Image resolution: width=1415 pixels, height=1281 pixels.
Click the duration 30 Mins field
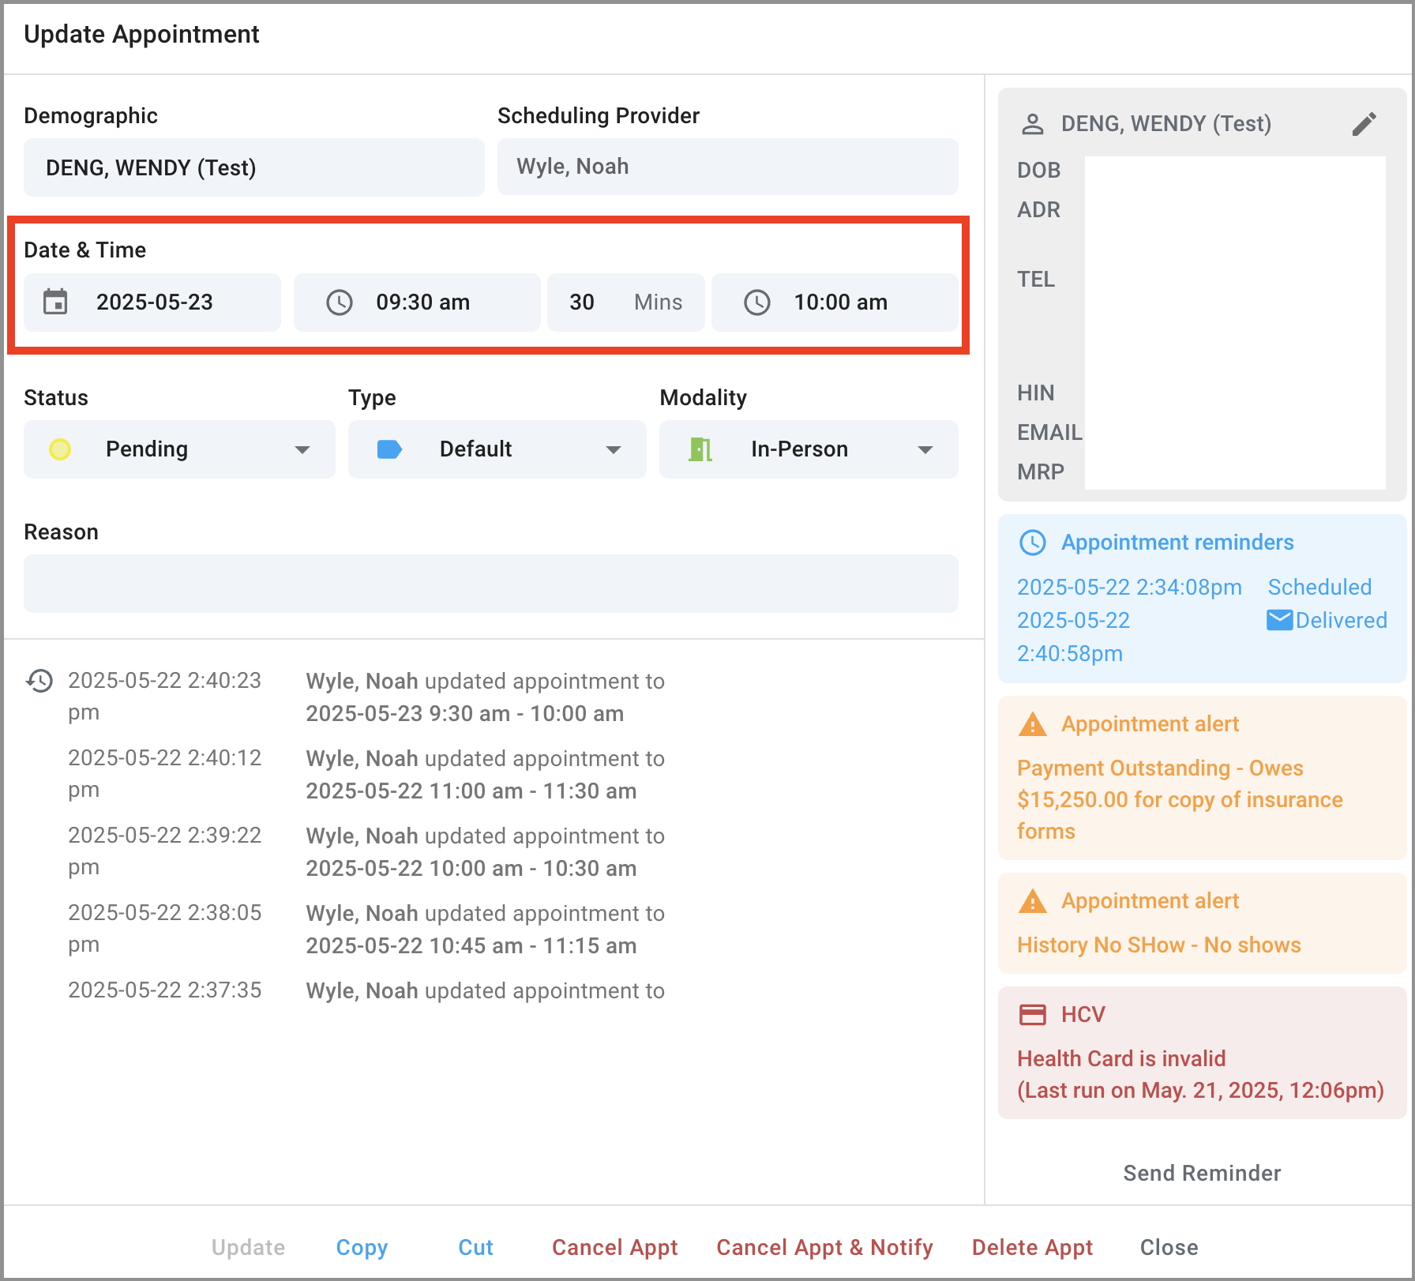pyautogui.click(x=626, y=302)
